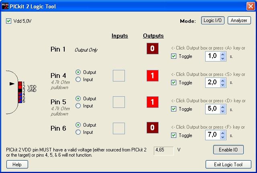Click the Pin 6 input indicator box
The image size is (257, 173).
[119, 128]
